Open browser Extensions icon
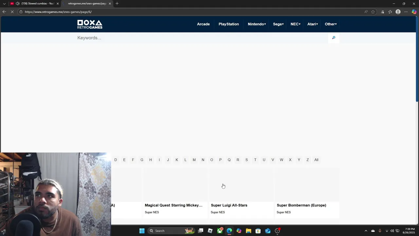The image size is (419, 236). pos(382,12)
